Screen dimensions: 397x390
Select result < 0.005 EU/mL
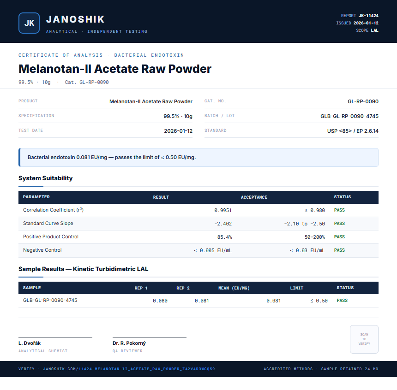213,250
